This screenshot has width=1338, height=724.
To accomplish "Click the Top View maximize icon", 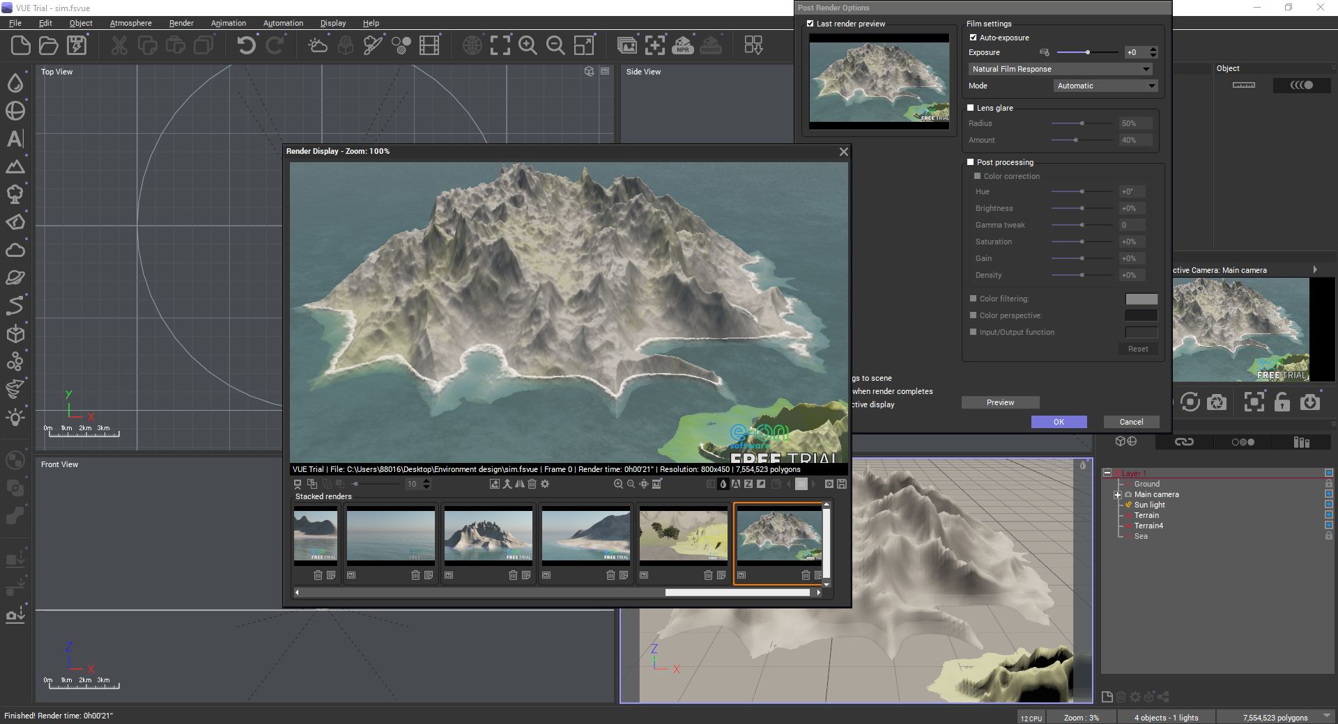I will (x=605, y=72).
